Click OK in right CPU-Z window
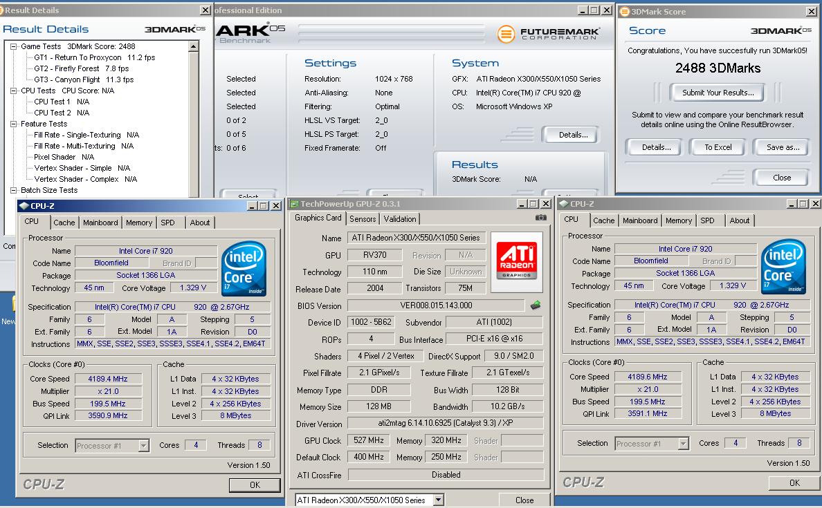Viewport: 822px width, 508px height. pyautogui.click(x=795, y=483)
